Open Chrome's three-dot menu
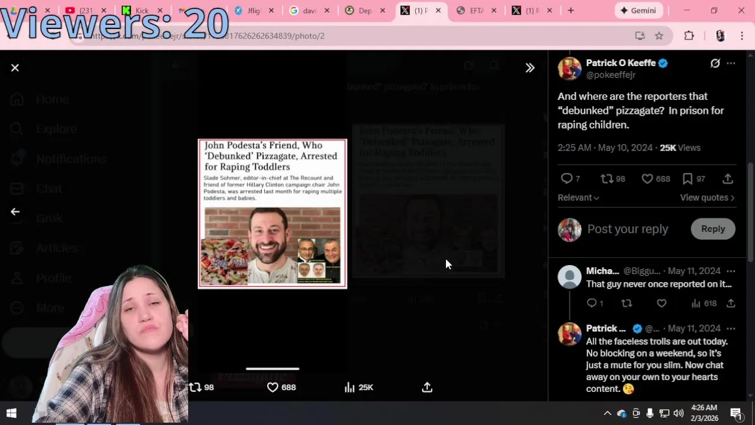This screenshot has height=425, width=755. [742, 36]
